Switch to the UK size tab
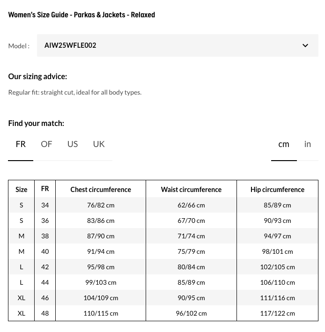The width and height of the screenshot is (325, 332). [x=99, y=144]
